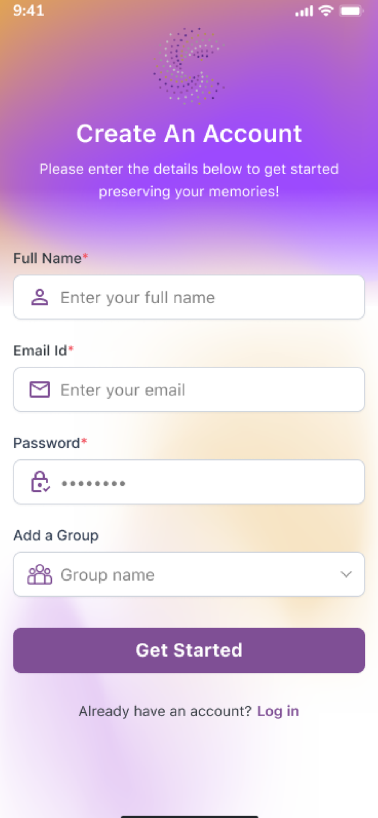Click the cellular signal icon in the status bar
378x818 pixels.
pyautogui.click(x=304, y=10)
